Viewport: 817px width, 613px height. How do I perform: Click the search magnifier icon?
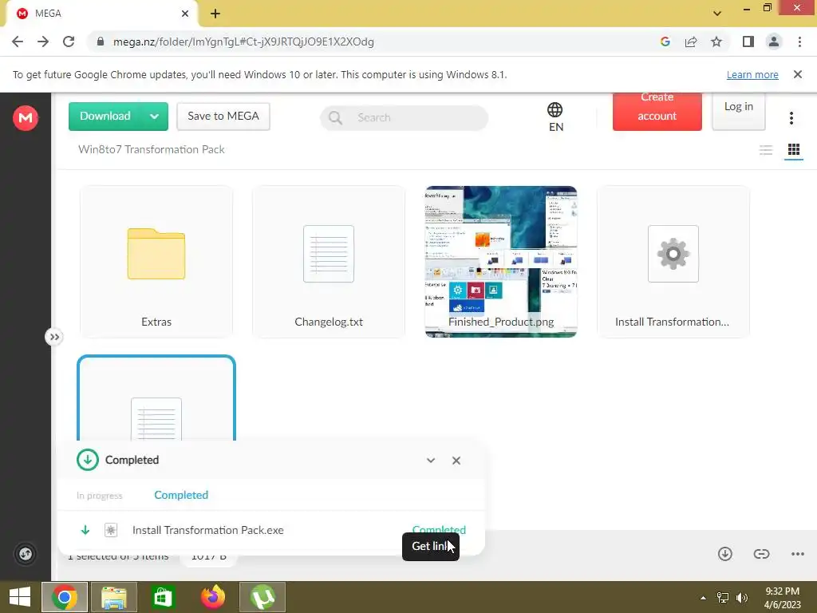(336, 118)
